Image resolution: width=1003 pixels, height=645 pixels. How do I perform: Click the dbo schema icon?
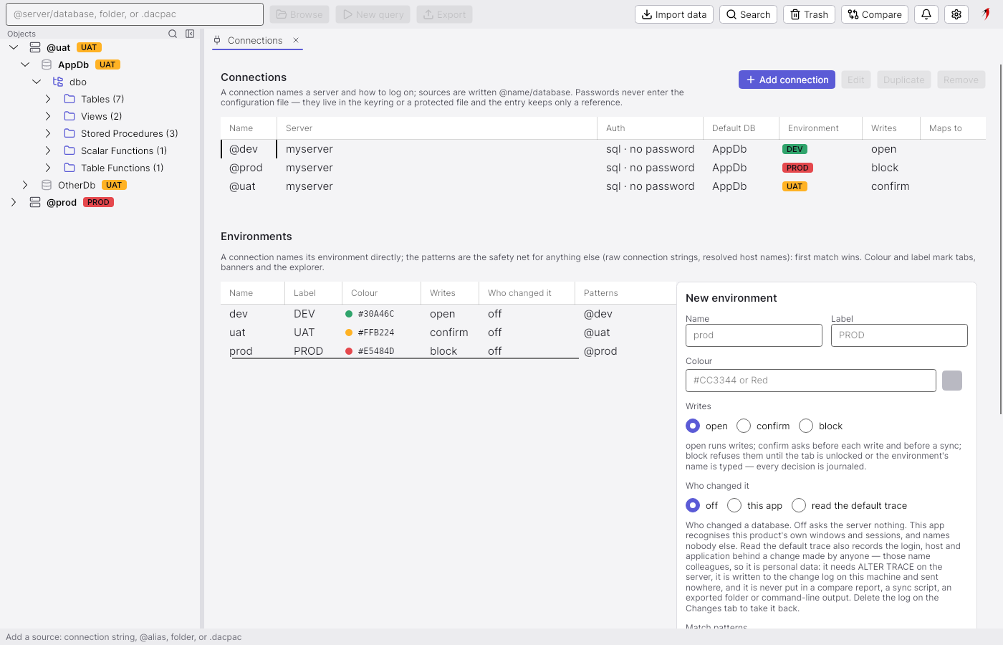tap(58, 82)
